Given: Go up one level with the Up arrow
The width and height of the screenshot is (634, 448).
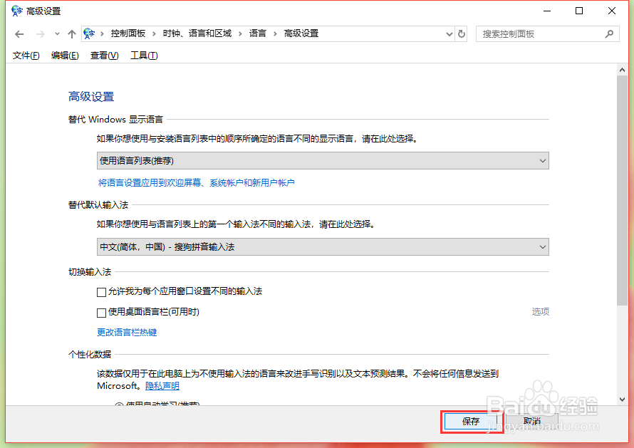Looking at the screenshot, I should tap(72, 33).
